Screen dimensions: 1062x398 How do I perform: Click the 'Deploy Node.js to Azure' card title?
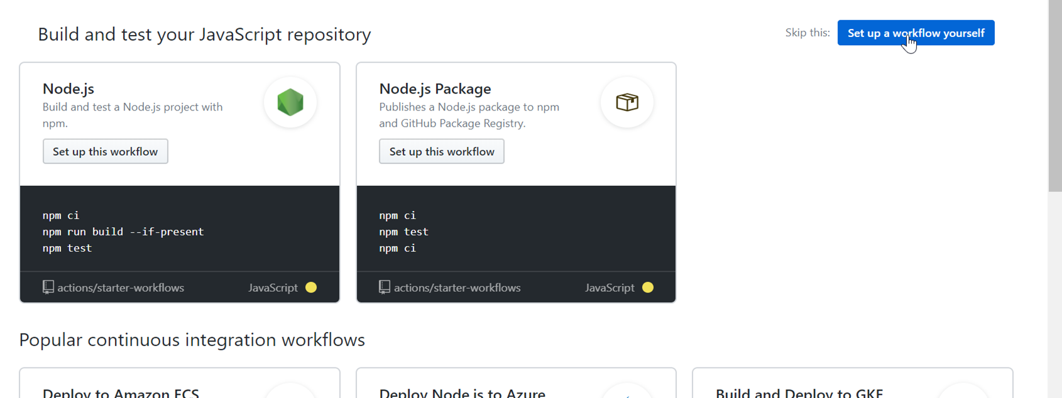(463, 393)
